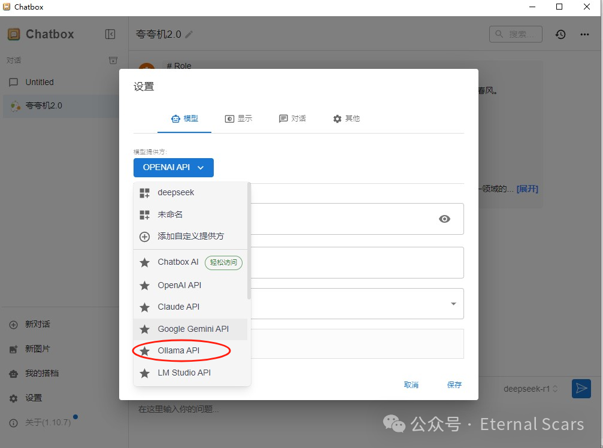603x448 pixels.
Task: Select 添加自定义提供方 option
Action: [190, 237]
